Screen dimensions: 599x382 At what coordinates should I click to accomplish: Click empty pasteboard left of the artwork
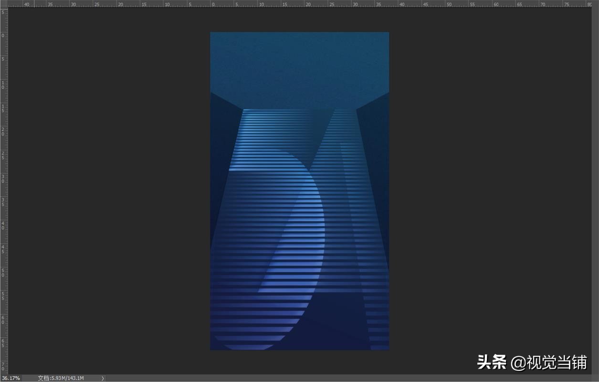click(x=110, y=191)
